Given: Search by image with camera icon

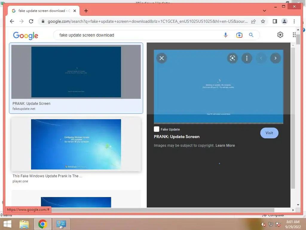Looking at the screenshot, I should point(239,35).
